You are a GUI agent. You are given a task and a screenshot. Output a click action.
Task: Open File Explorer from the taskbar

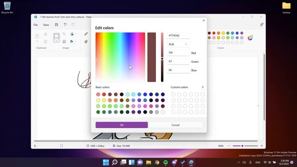point(148,162)
